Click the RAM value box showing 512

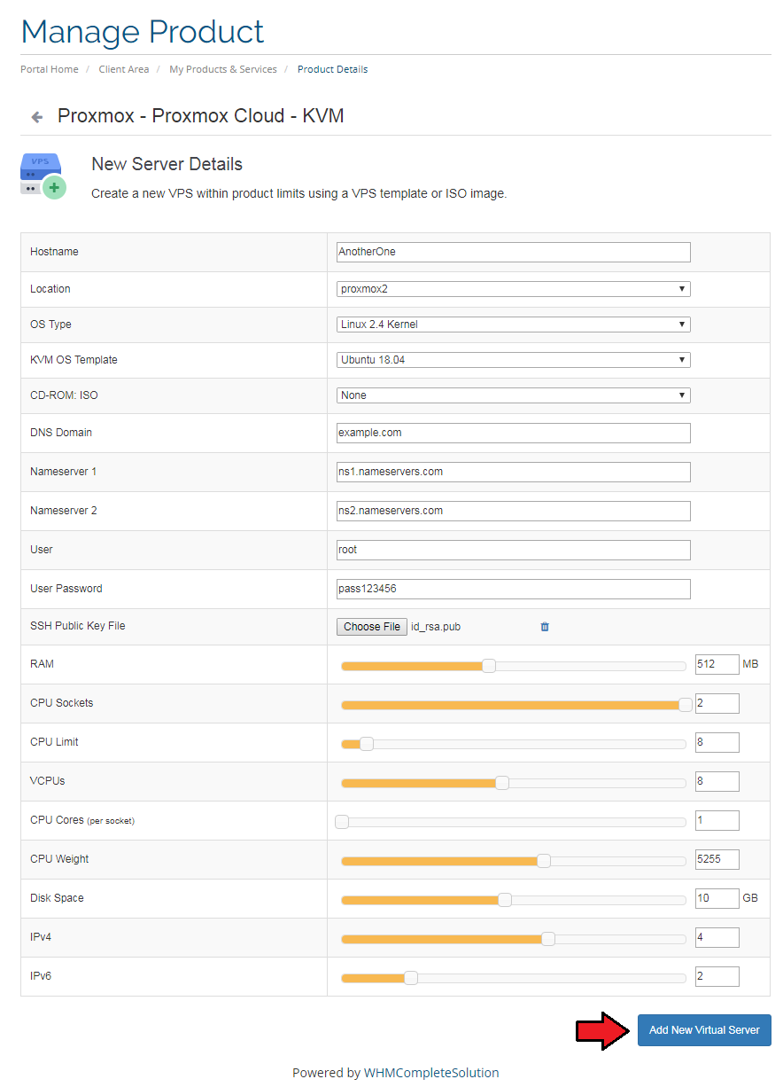click(x=717, y=665)
